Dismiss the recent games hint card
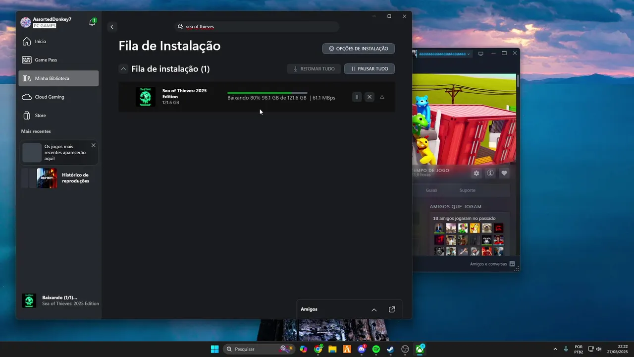Viewport: 634px width, 357px height. (94, 145)
